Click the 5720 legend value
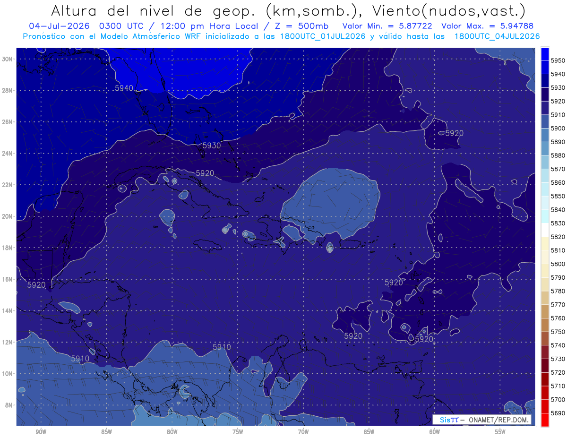Image resolution: width=567 pixels, height=438 pixels. tap(558, 372)
